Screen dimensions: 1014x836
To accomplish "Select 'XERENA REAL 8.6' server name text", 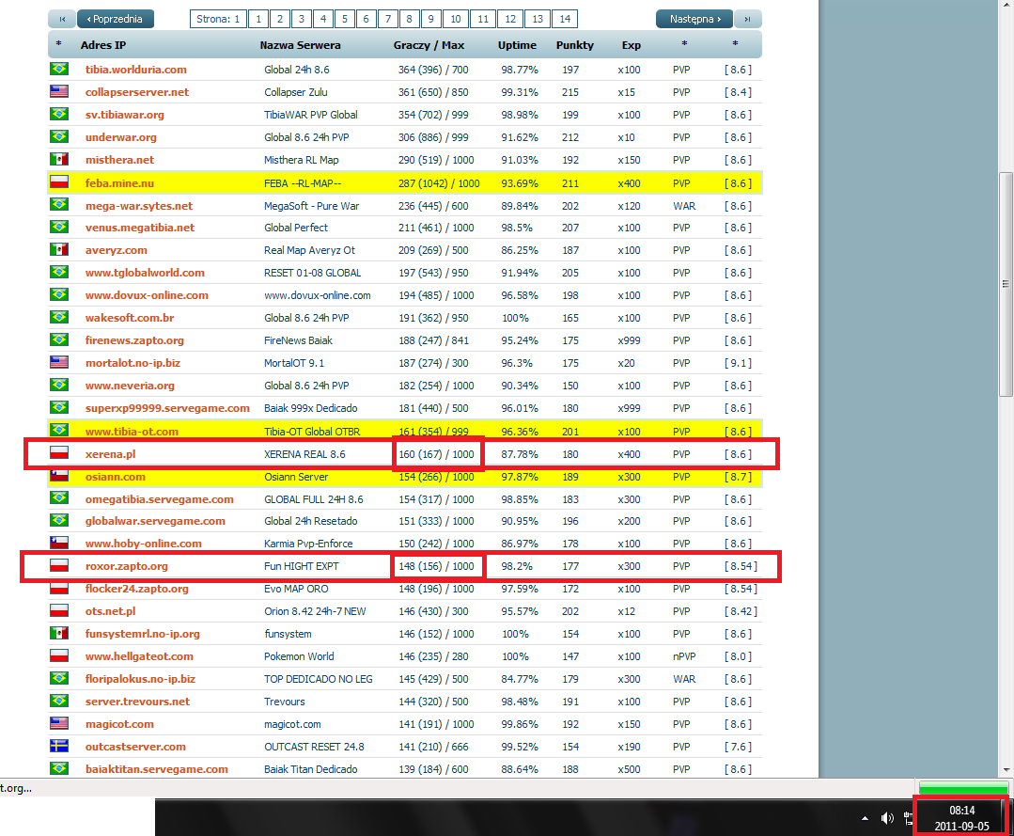I will tap(304, 454).
